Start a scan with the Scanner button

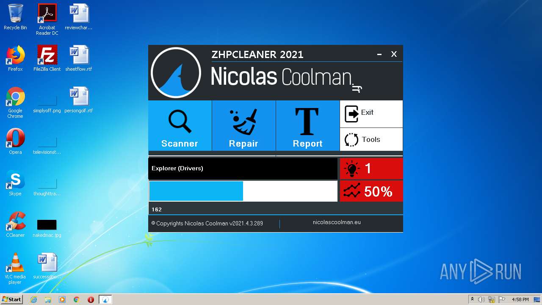pos(180,125)
